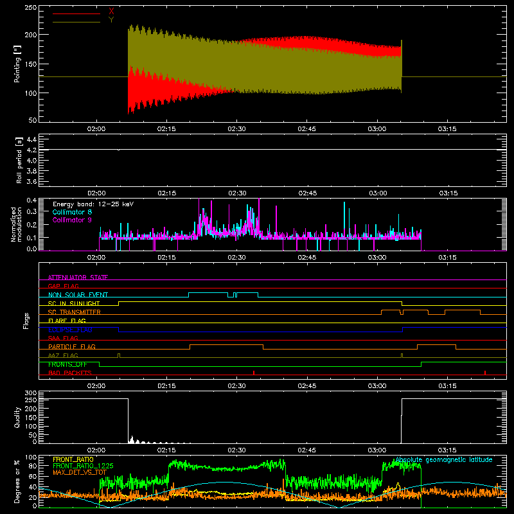Click the SAA_FLAG label
This screenshot has height=514, width=514.
63,338
